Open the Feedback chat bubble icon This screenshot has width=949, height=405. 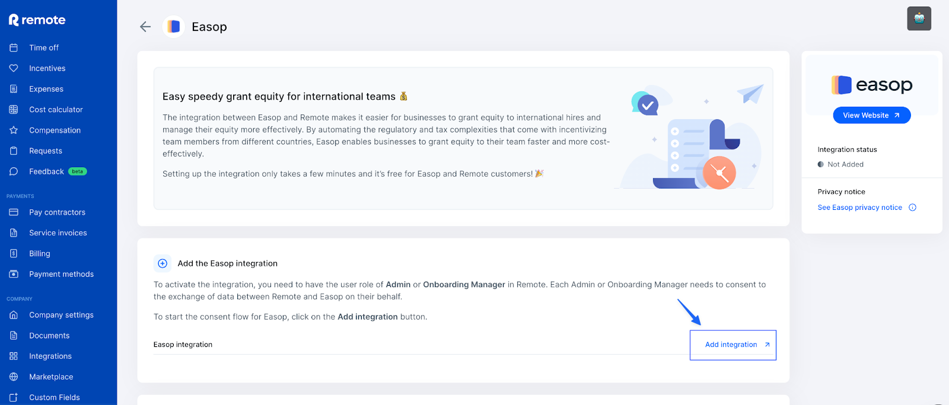tap(14, 171)
